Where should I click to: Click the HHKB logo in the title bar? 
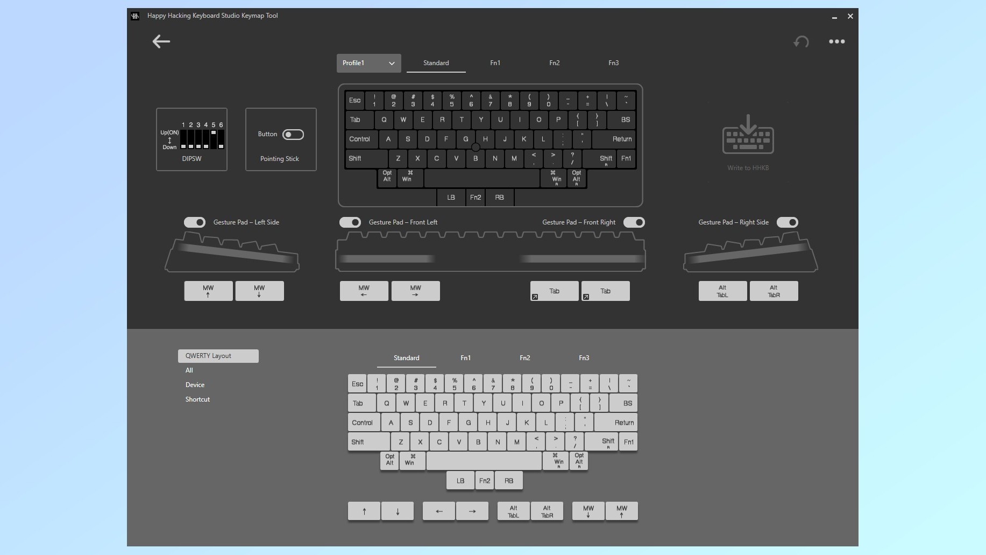(x=134, y=16)
